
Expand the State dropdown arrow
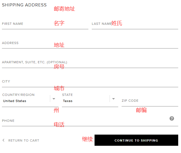click(x=114, y=99)
